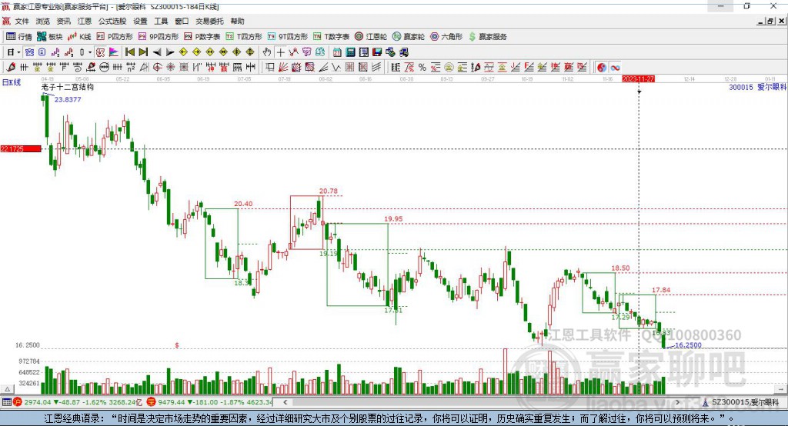Select the spiral drawing tool

(78, 68)
